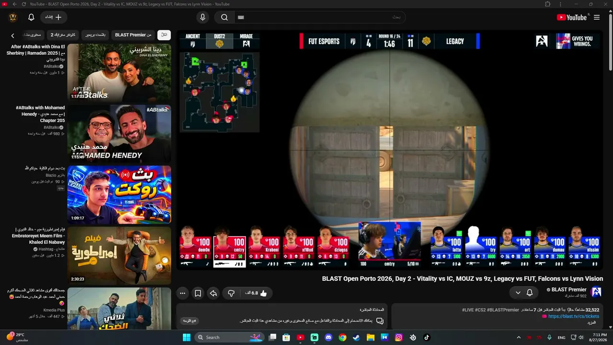Select the BLAST Premier filter chip
The height and width of the screenshot is (345, 613).
tap(133, 35)
